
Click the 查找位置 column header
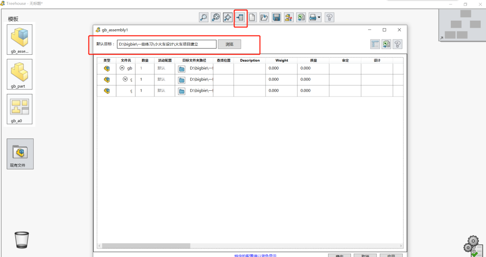click(x=224, y=60)
